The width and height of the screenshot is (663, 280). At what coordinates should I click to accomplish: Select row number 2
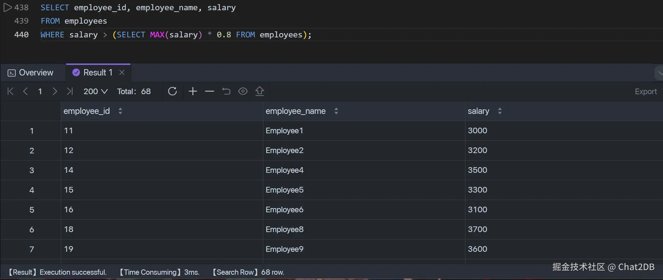(31, 151)
